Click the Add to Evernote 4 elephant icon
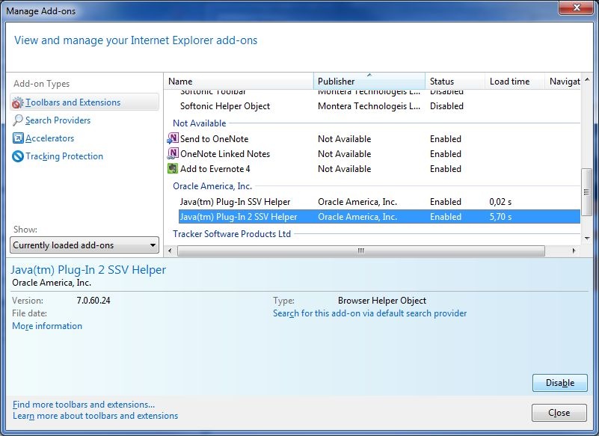Image resolution: width=599 pixels, height=436 pixels. click(x=173, y=168)
